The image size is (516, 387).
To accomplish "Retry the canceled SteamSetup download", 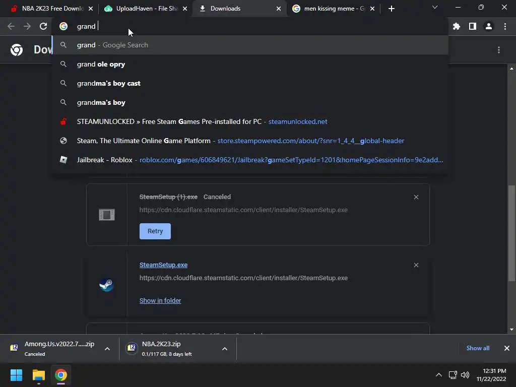I will coord(155,231).
